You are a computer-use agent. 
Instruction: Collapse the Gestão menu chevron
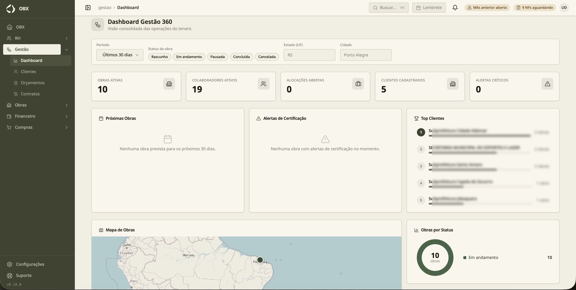click(67, 50)
